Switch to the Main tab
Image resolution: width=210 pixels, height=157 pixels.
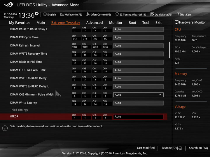(41, 23)
